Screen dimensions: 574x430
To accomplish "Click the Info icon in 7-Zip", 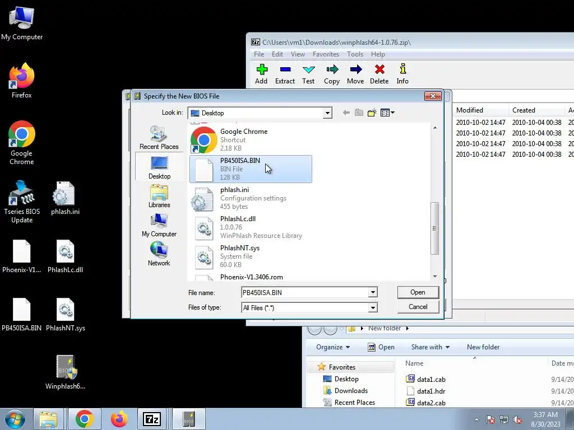I will click(x=402, y=69).
